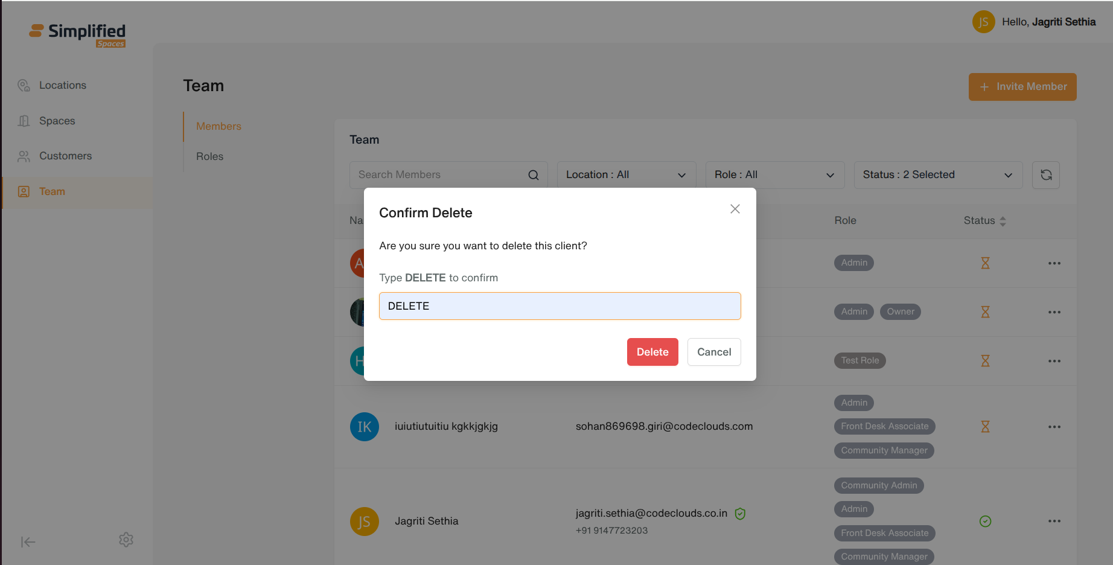Click the search magnifier icon
This screenshot has height=565, width=1113.
pos(534,175)
